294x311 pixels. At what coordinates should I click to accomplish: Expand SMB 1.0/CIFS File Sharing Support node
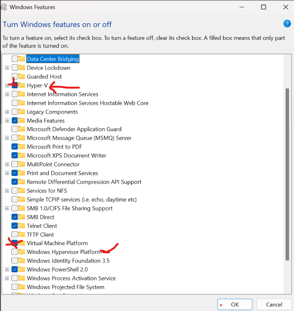(x=7, y=208)
